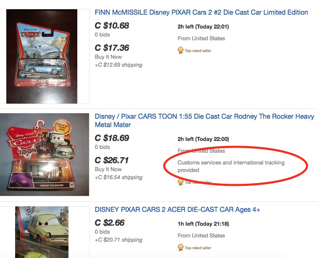
Task: Click Customs services and international tracking text
Action: (231, 166)
